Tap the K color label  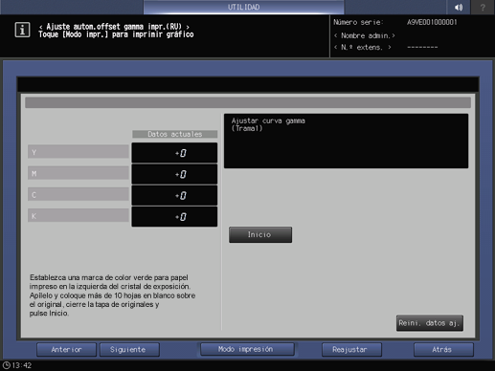pyautogui.click(x=79, y=216)
